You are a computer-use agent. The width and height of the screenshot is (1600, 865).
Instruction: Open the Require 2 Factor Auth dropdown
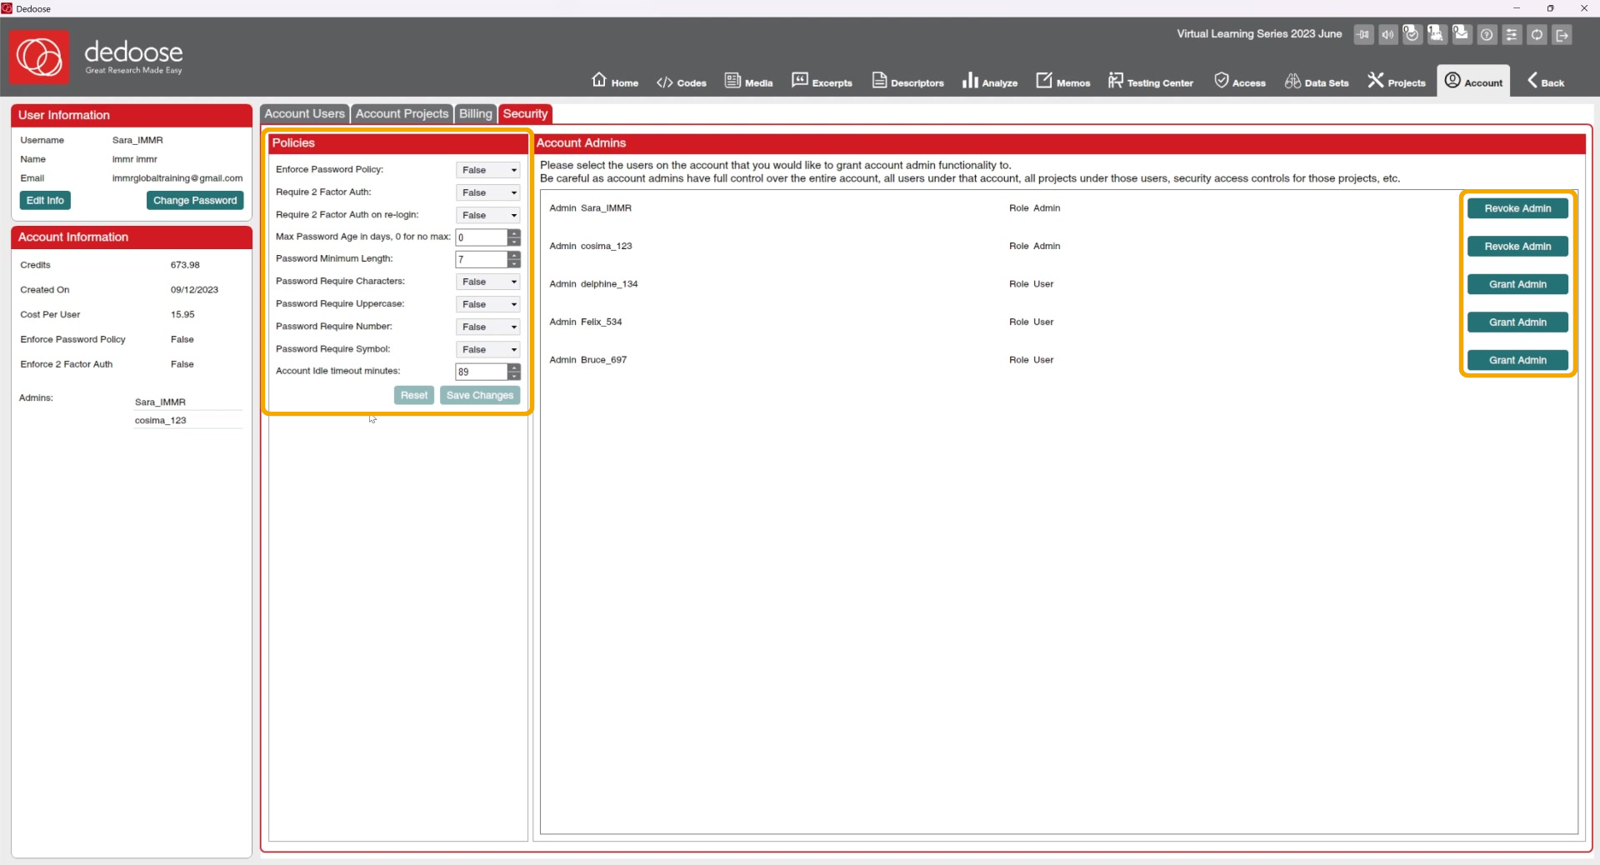487,192
